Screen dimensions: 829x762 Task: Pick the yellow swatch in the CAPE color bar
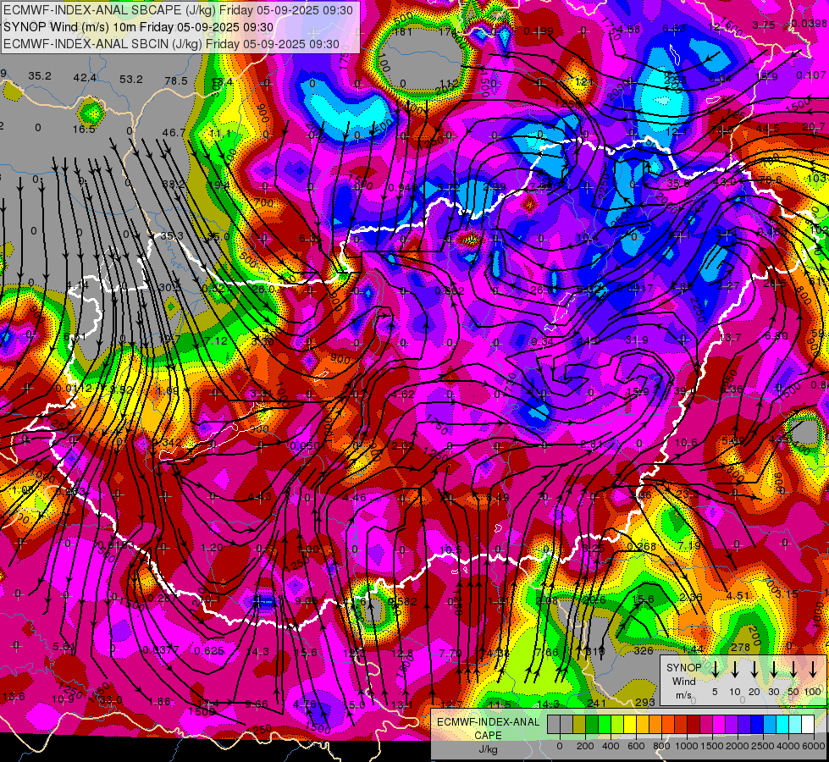[x=630, y=724]
